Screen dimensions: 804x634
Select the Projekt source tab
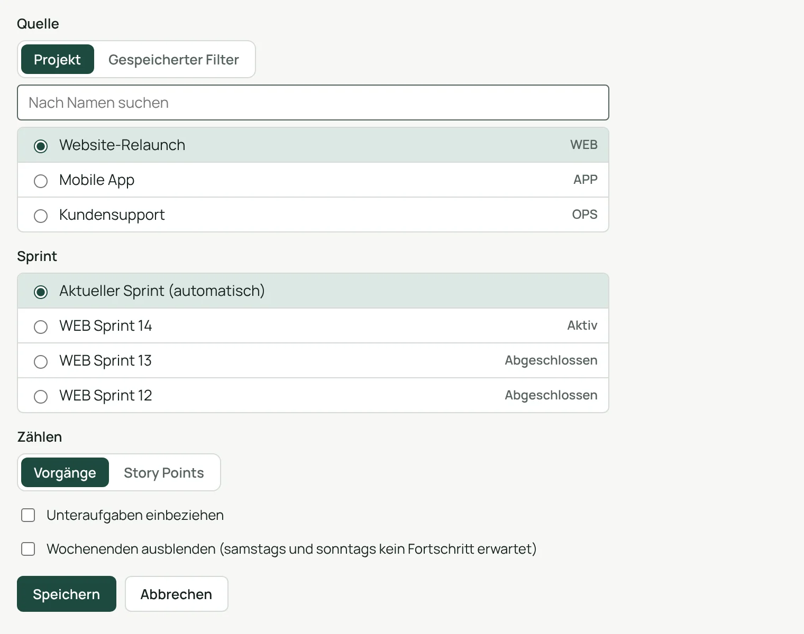click(57, 59)
